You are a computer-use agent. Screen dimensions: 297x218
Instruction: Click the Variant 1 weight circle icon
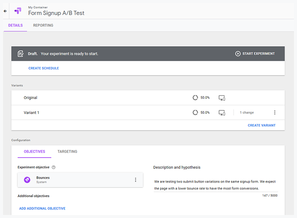195,113
